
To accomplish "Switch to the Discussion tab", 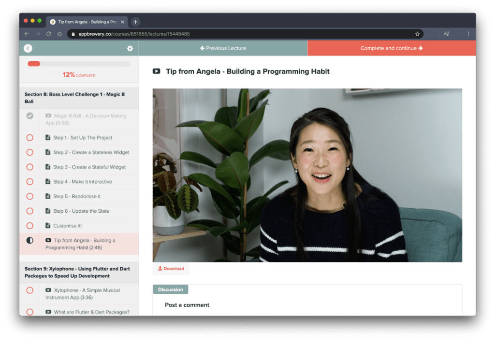I will coord(170,289).
